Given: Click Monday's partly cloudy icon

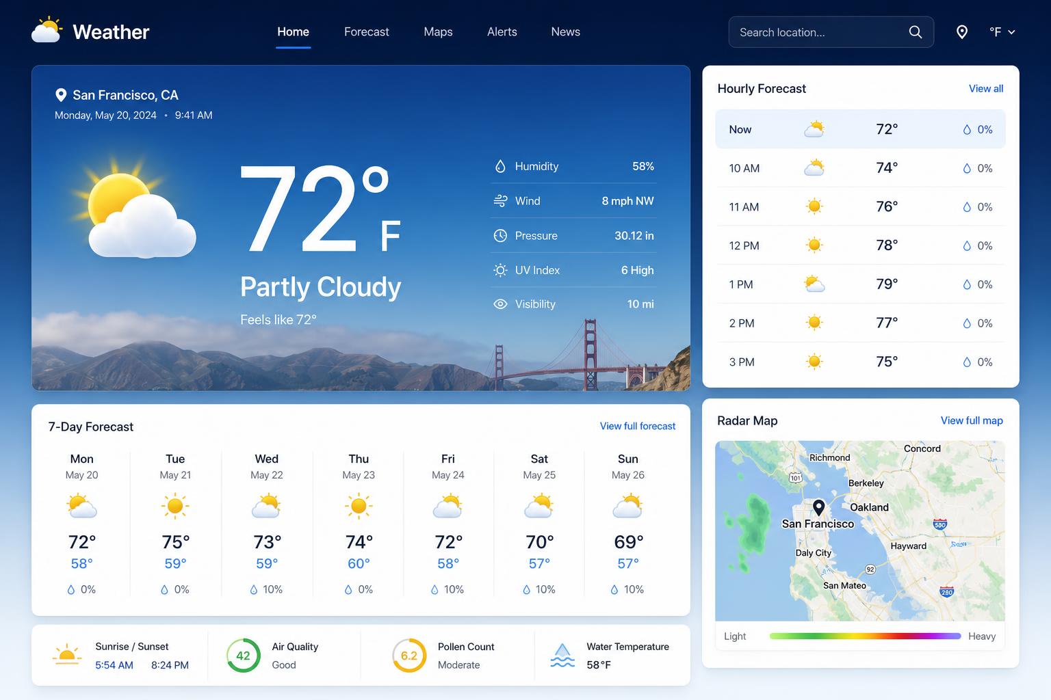Looking at the screenshot, I should click(x=82, y=507).
